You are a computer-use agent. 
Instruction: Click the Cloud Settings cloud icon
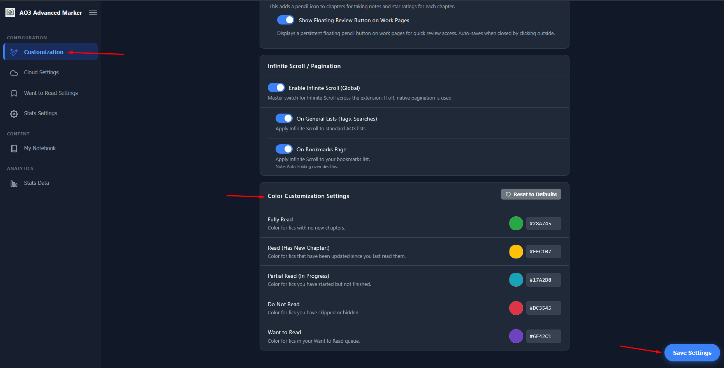click(x=14, y=73)
